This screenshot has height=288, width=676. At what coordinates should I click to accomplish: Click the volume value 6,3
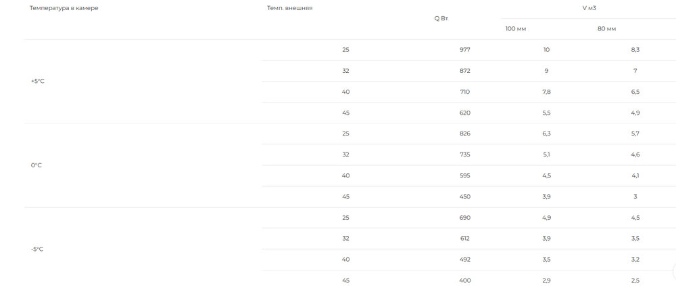[x=546, y=134]
